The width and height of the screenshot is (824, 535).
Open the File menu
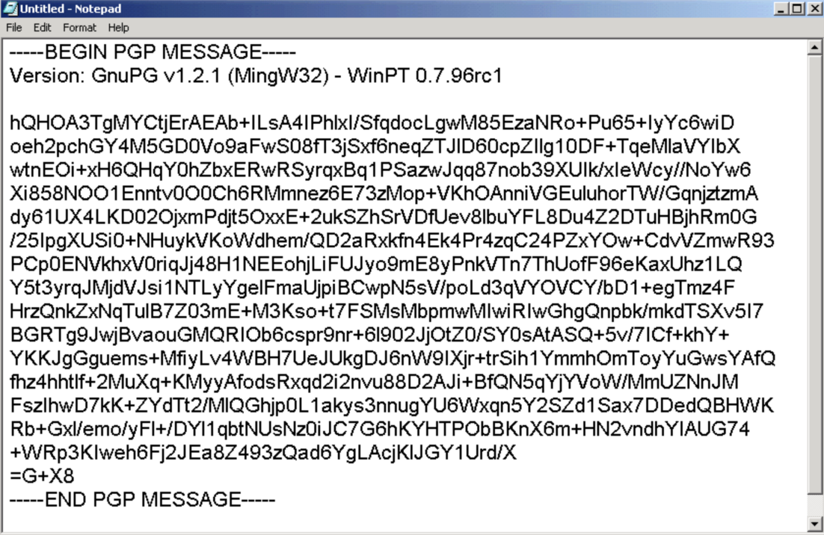pyautogui.click(x=14, y=28)
